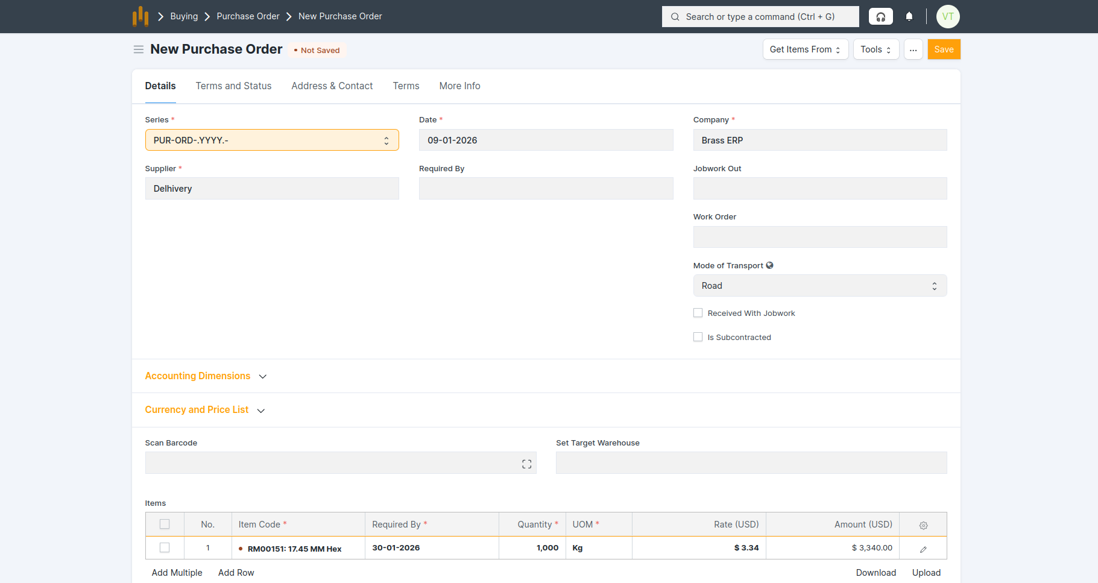Open the headset help icon
Viewport: 1098px width, 583px height.
tap(880, 17)
